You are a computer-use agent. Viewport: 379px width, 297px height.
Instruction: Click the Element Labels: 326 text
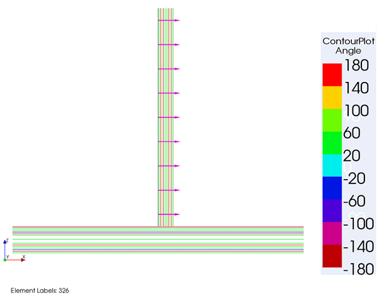click(x=40, y=291)
